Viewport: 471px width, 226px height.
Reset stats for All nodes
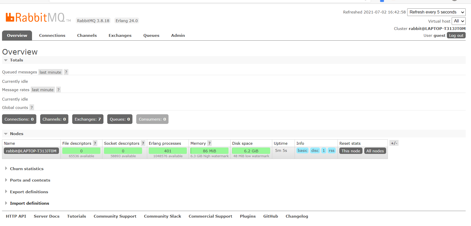[375, 151]
